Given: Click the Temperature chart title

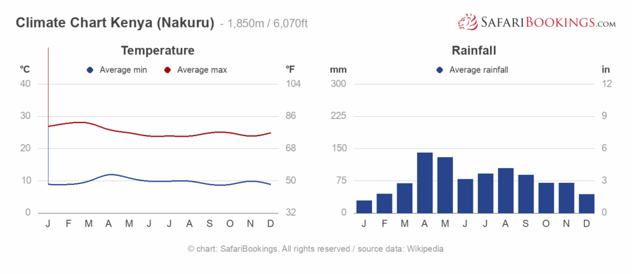Looking at the screenshot, I should [x=157, y=50].
